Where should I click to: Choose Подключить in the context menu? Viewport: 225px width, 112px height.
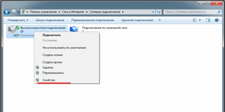[x=51, y=35]
